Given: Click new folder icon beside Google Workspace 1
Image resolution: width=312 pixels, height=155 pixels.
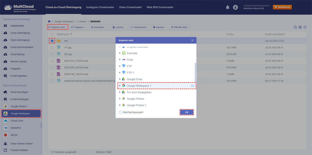Looking at the screenshot, I should point(192,86).
